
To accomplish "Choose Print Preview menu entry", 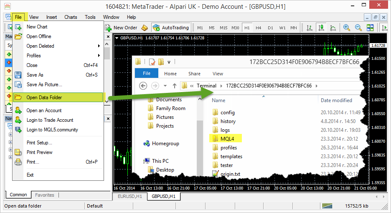I will tap(58, 152).
